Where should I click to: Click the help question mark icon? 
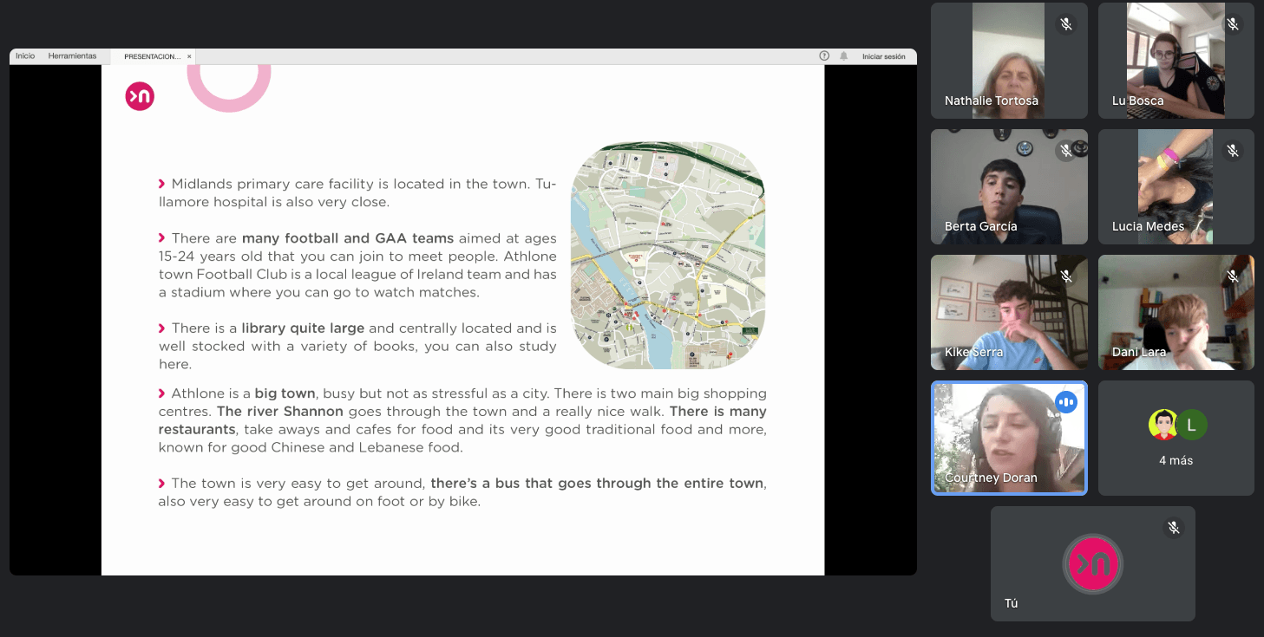click(x=824, y=56)
